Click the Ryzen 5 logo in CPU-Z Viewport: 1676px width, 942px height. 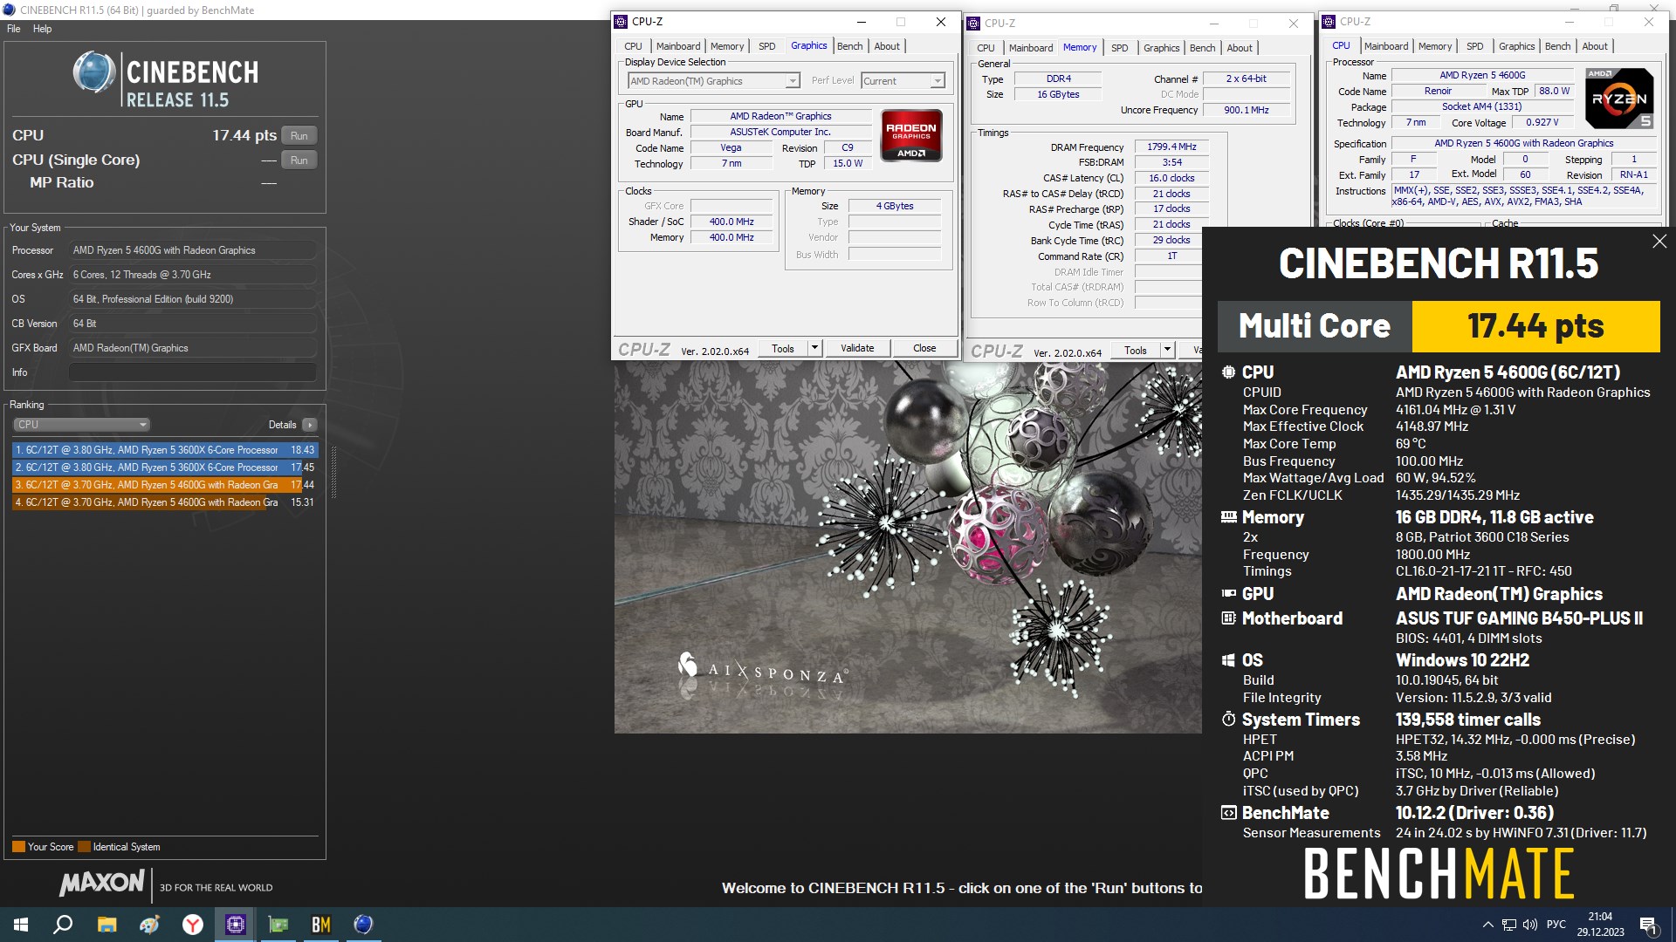1619,98
